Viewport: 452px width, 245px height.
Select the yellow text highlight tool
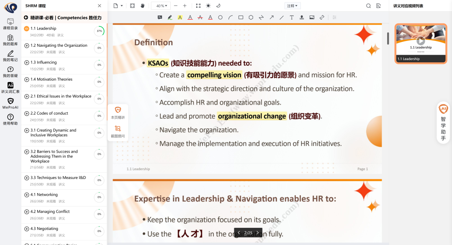[x=180, y=18]
